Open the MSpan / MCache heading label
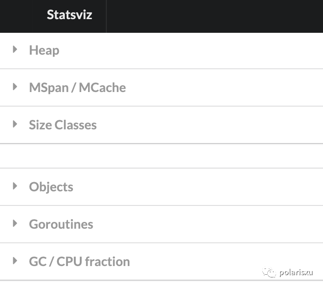The height and width of the screenshot is (287, 323). point(78,87)
